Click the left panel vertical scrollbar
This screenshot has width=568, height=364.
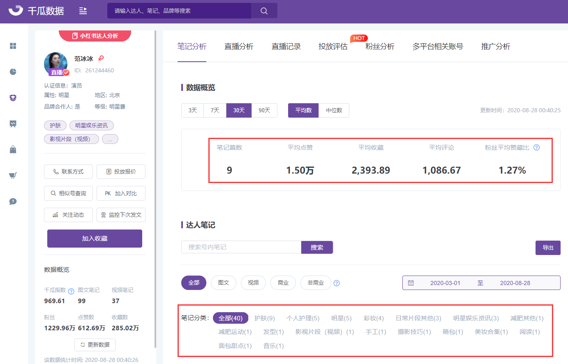point(155,189)
